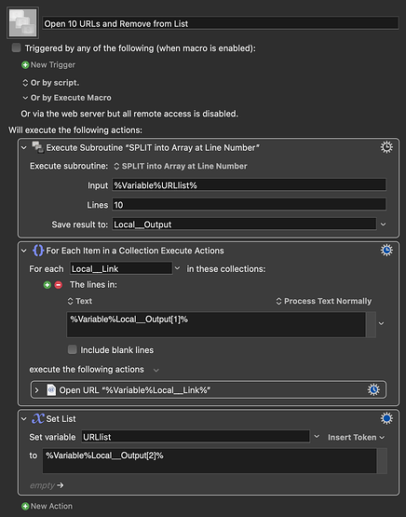Viewport: 406px width, 517px height.
Task: Select Execute Subroutine action title
Action: [x=153, y=148]
